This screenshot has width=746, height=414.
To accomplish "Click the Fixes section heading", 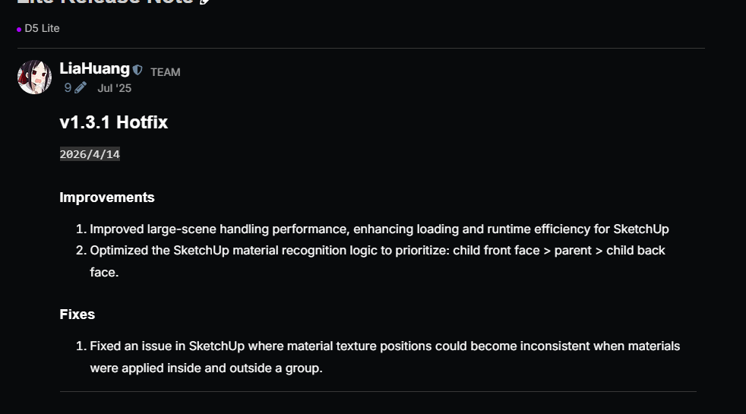I will tap(77, 314).
